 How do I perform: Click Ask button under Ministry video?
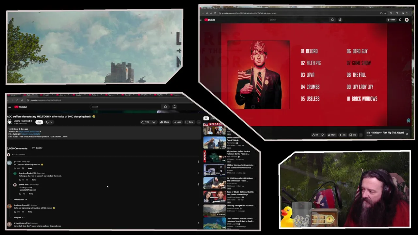[x=343, y=135]
